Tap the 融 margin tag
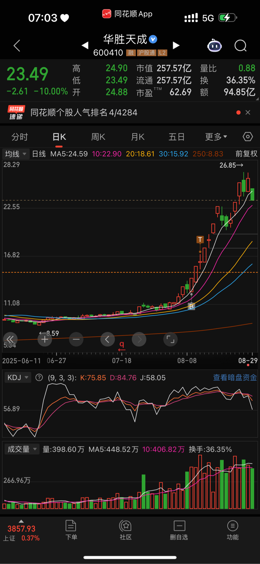The height and width of the screenshot is (564, 260). (131, 53)
